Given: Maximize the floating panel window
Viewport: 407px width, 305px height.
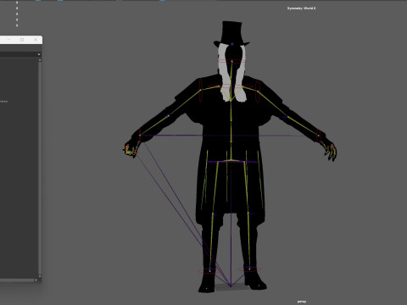Looking at the screenshot, I should (22, 40).
